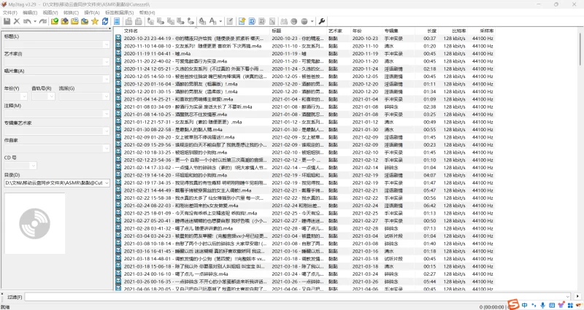Click the change directory folder icon
This screenshot has width=584, height=310.
(x=54, y=22)
